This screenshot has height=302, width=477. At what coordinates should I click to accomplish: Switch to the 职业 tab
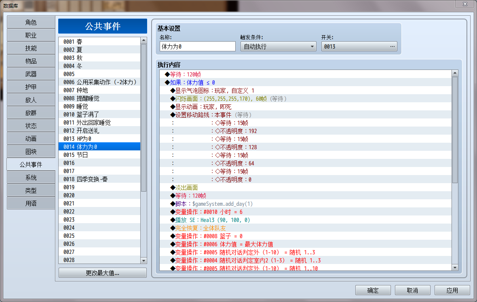point(31,35)
